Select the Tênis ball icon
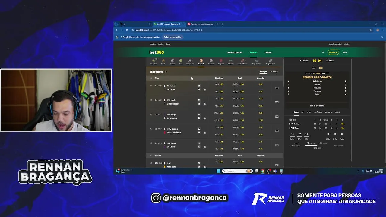 click(181, 61)
